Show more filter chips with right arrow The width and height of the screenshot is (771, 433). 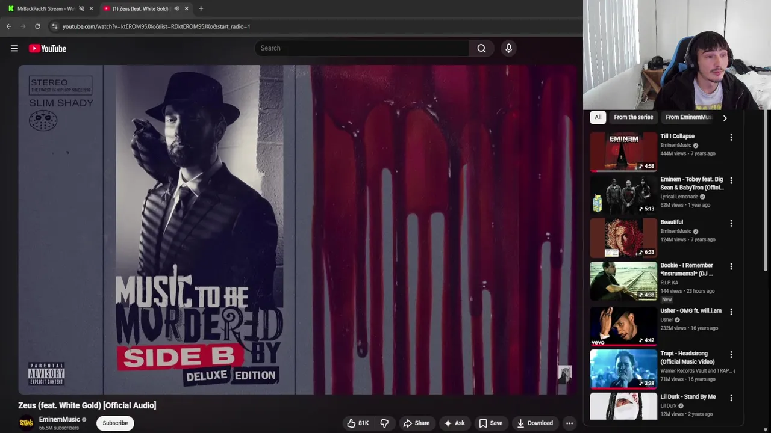[x=725, y=118]
